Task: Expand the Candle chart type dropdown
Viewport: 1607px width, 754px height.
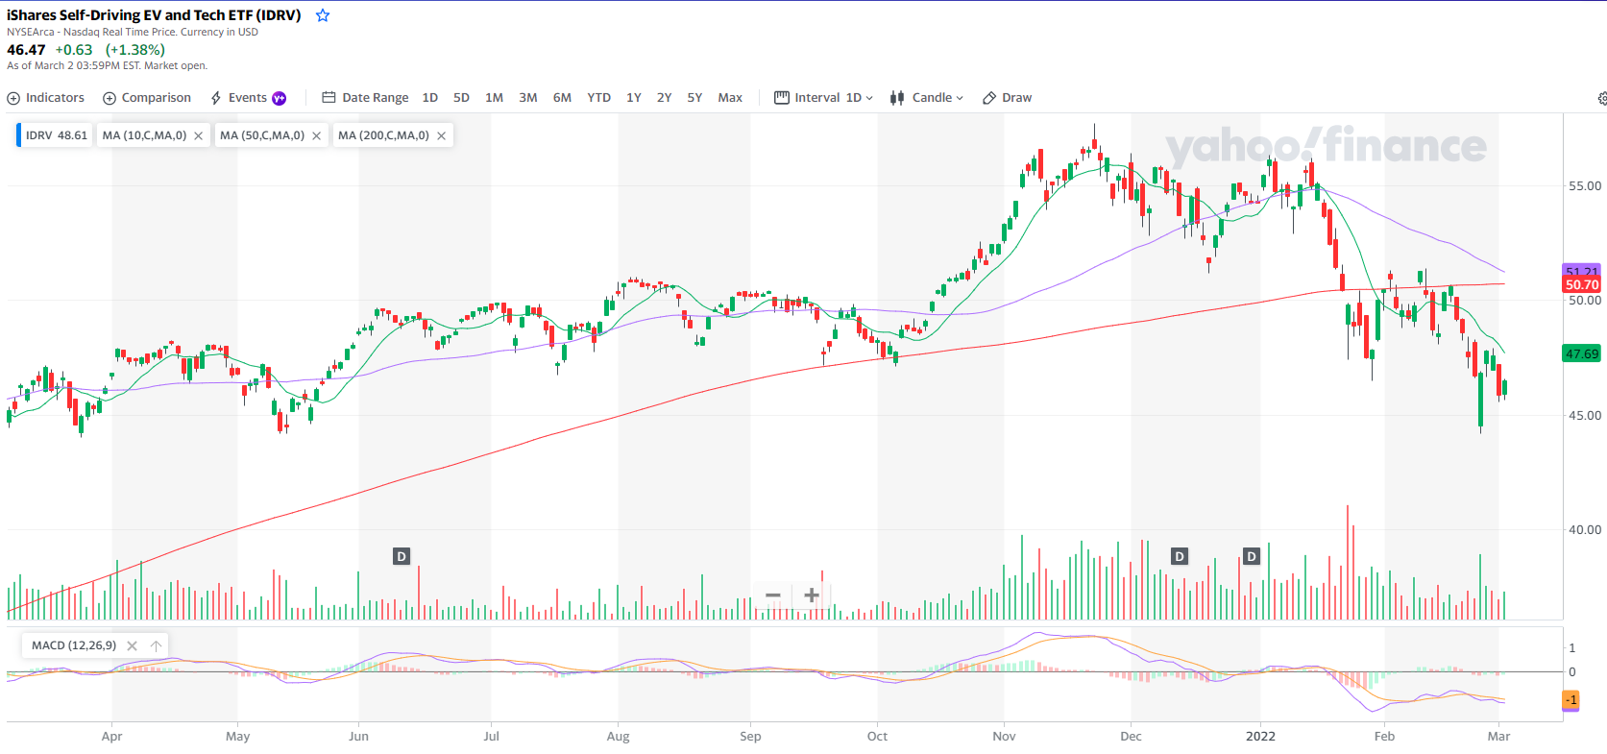Action: pos(926,98)
